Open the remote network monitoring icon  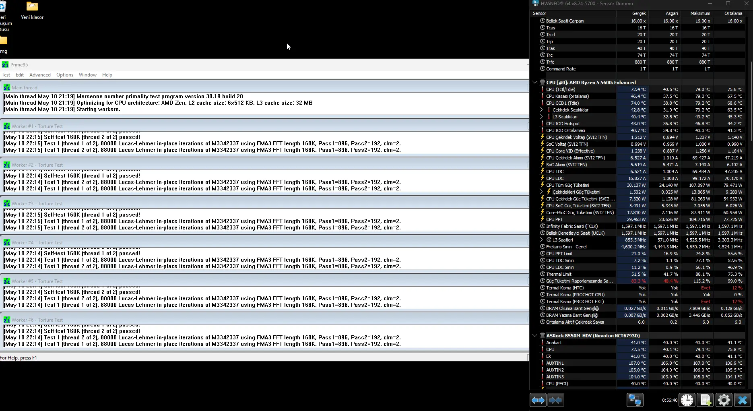pos(635,400)
